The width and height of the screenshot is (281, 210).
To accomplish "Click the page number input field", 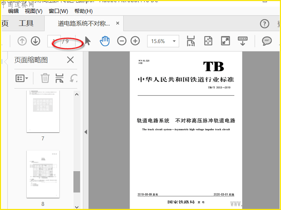I will (54, 41).
